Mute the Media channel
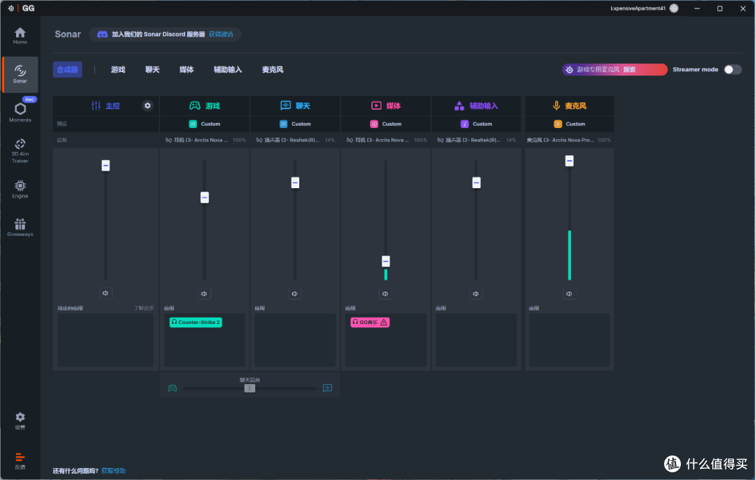 click(385, 293)
